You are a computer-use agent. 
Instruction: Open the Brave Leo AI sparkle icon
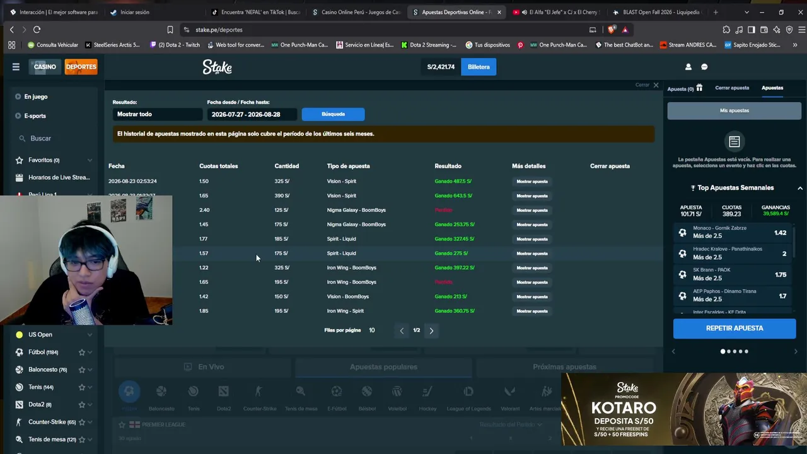[777, 30]
